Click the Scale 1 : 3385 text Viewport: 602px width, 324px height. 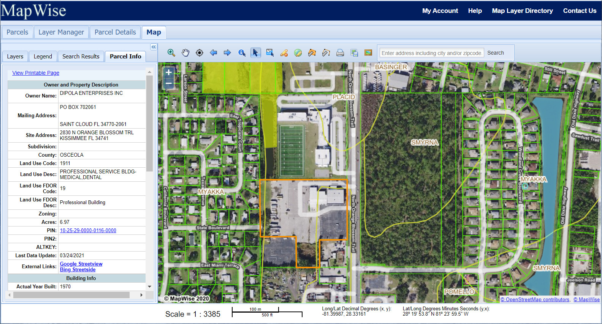[x=193, y=314]
